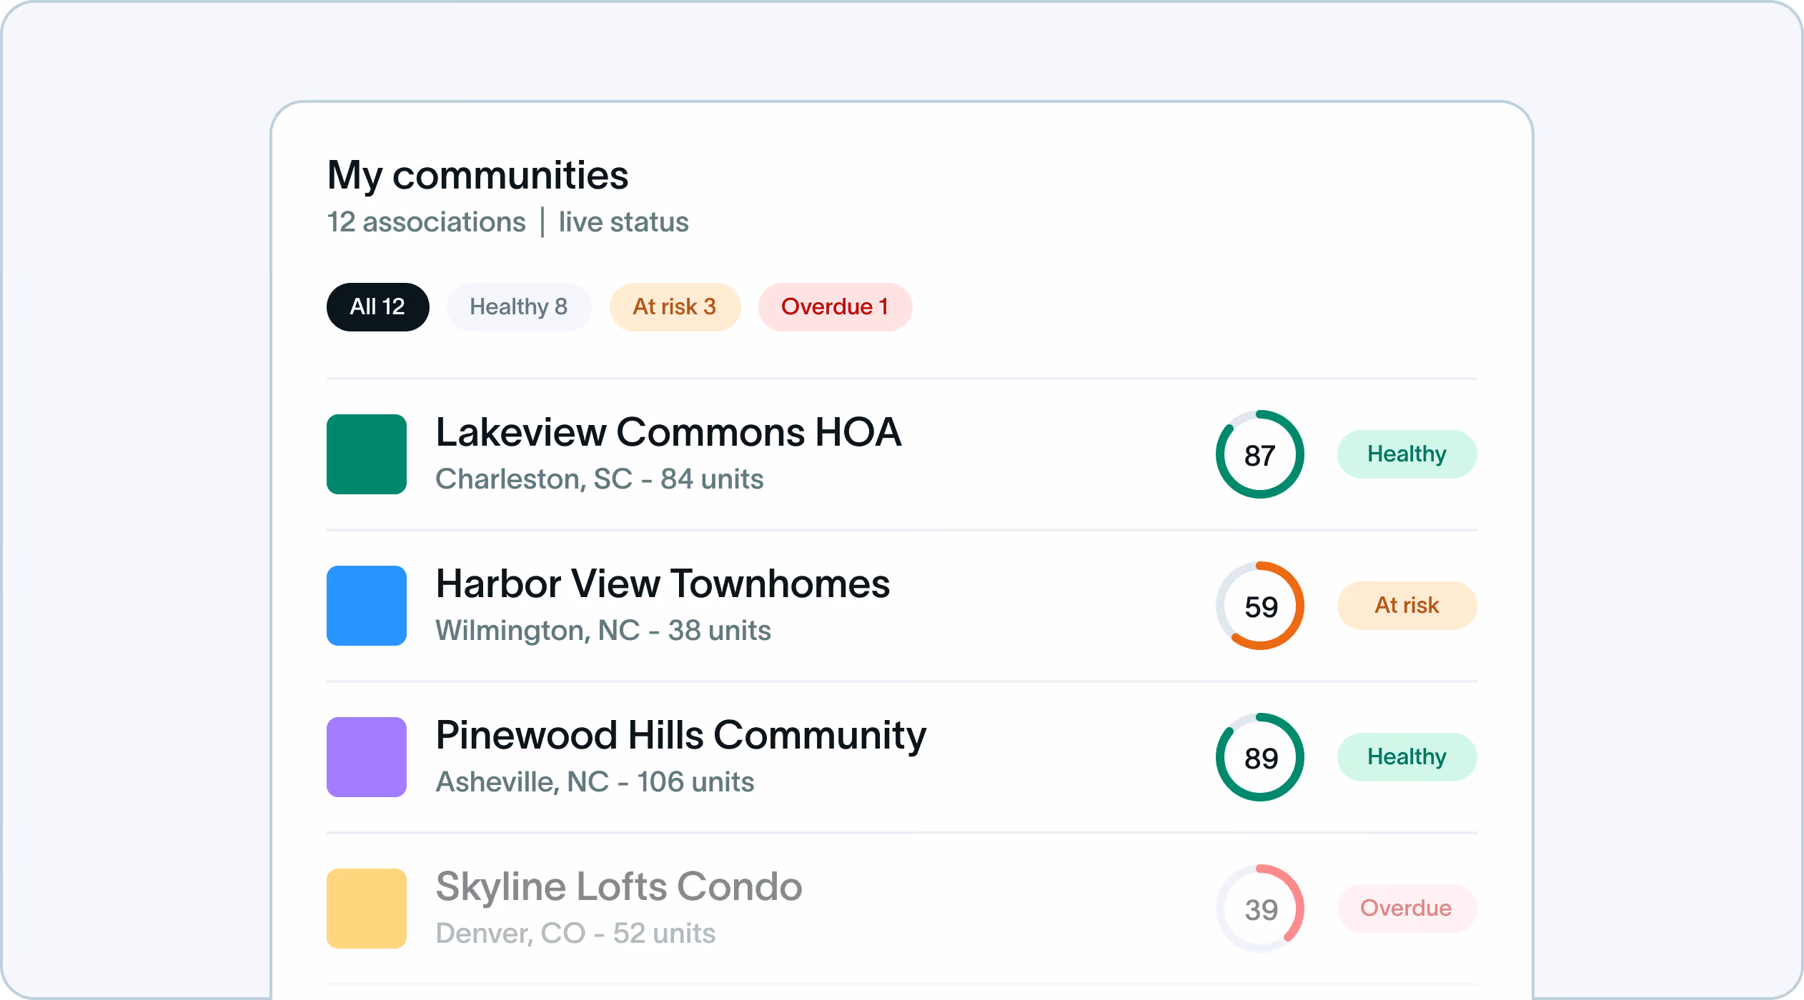The height and width of the screenshot is (1000, 1804).
Task: Click Lakeview Commons HOA green square icon
Action: 366,454
